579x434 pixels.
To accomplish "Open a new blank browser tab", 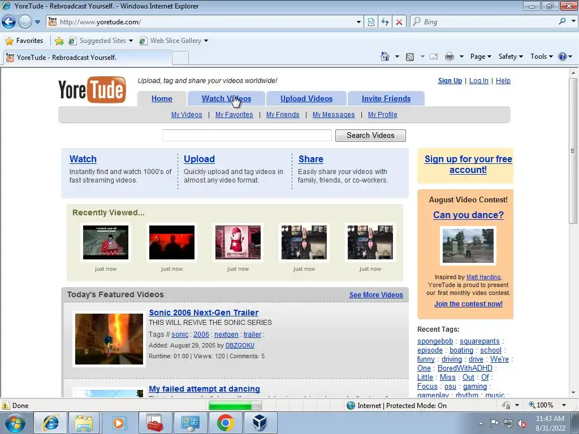I will [x=180, y=58].
